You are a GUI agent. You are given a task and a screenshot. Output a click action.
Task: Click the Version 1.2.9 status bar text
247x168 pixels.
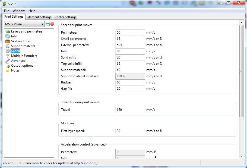point(50,163)
